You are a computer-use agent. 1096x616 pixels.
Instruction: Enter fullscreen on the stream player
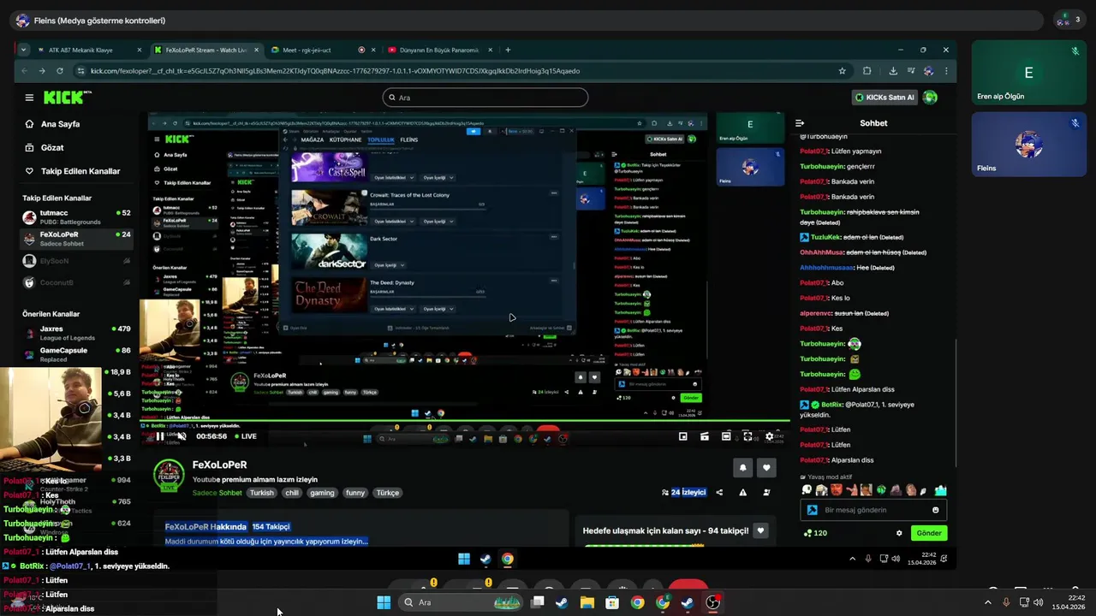748,436
